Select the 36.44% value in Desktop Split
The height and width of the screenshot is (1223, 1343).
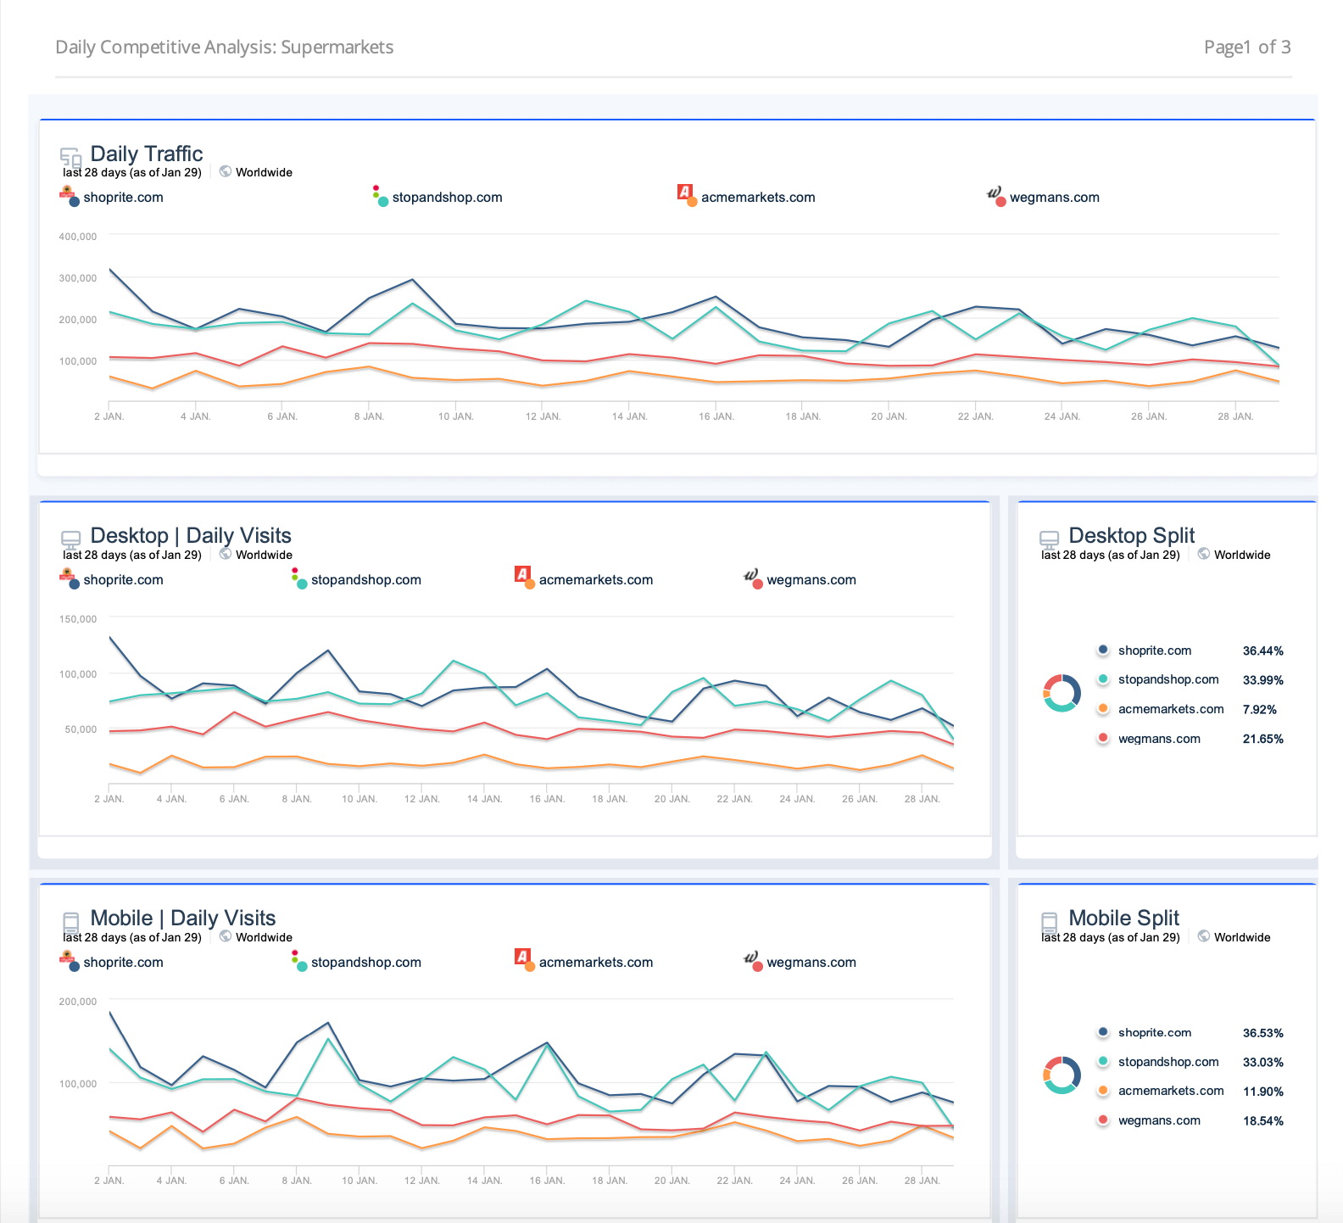[1262, 651]
